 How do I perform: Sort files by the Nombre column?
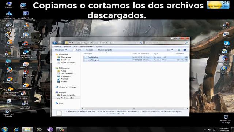point(88,54)
